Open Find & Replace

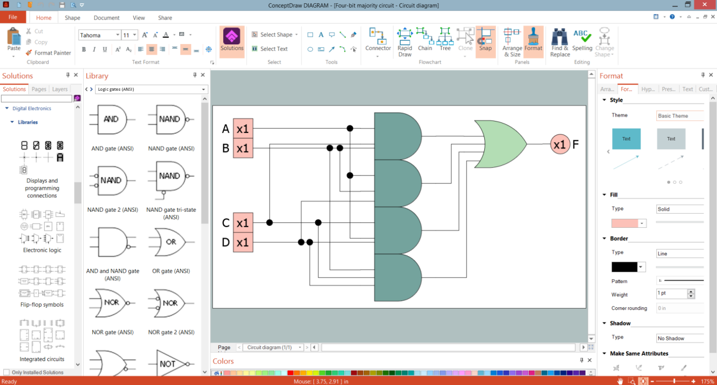coord(560,41)
